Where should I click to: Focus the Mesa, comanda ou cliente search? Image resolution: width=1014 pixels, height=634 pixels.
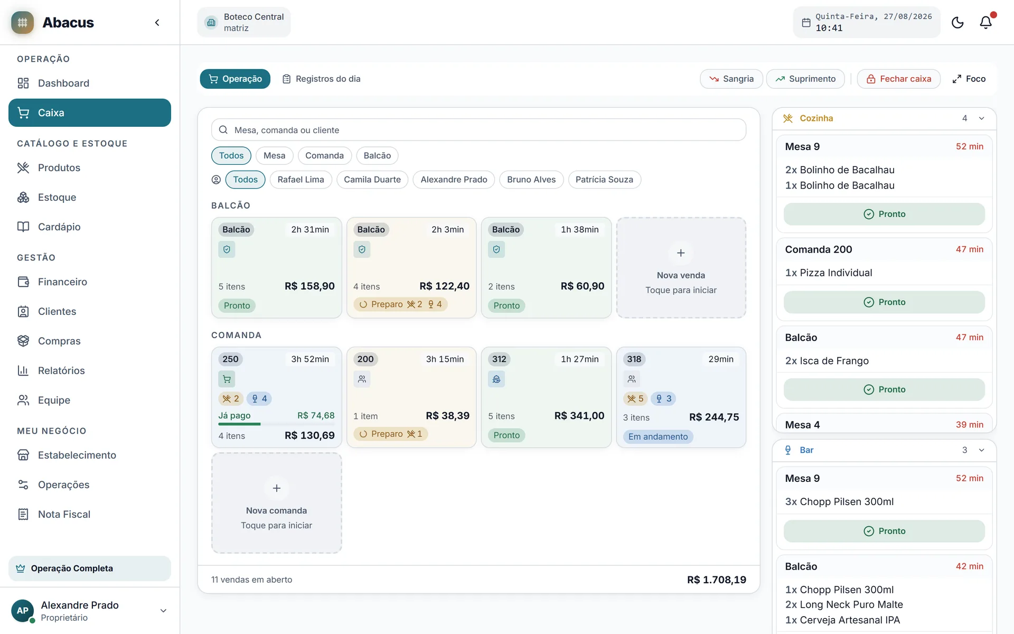(x=478, y=130)
